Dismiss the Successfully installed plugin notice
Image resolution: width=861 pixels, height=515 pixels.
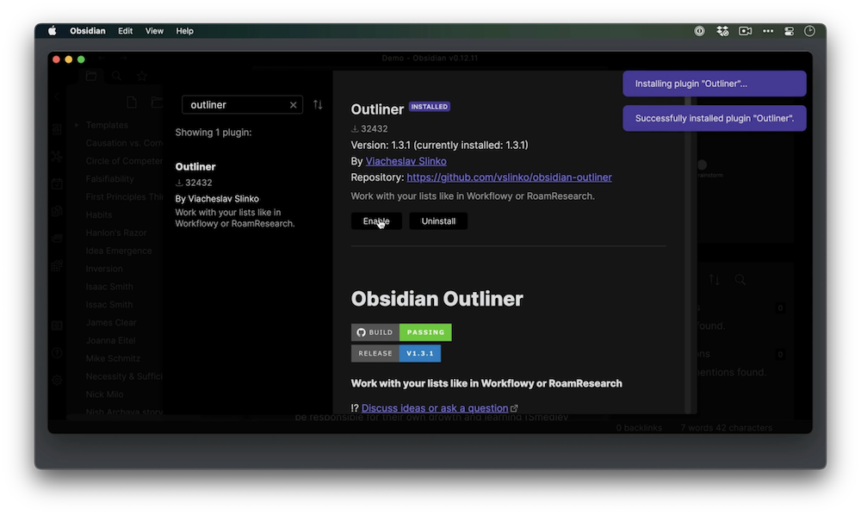pyautogui.click(x=715, y=118)
